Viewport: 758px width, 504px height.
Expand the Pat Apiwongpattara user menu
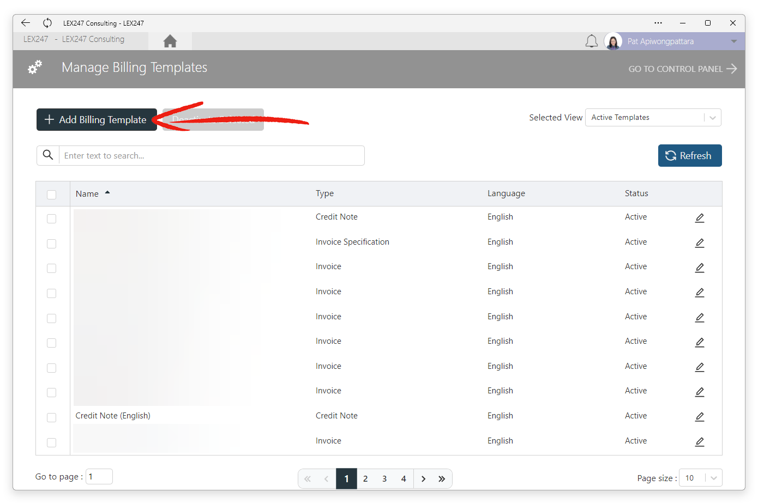tap(733, 41)
